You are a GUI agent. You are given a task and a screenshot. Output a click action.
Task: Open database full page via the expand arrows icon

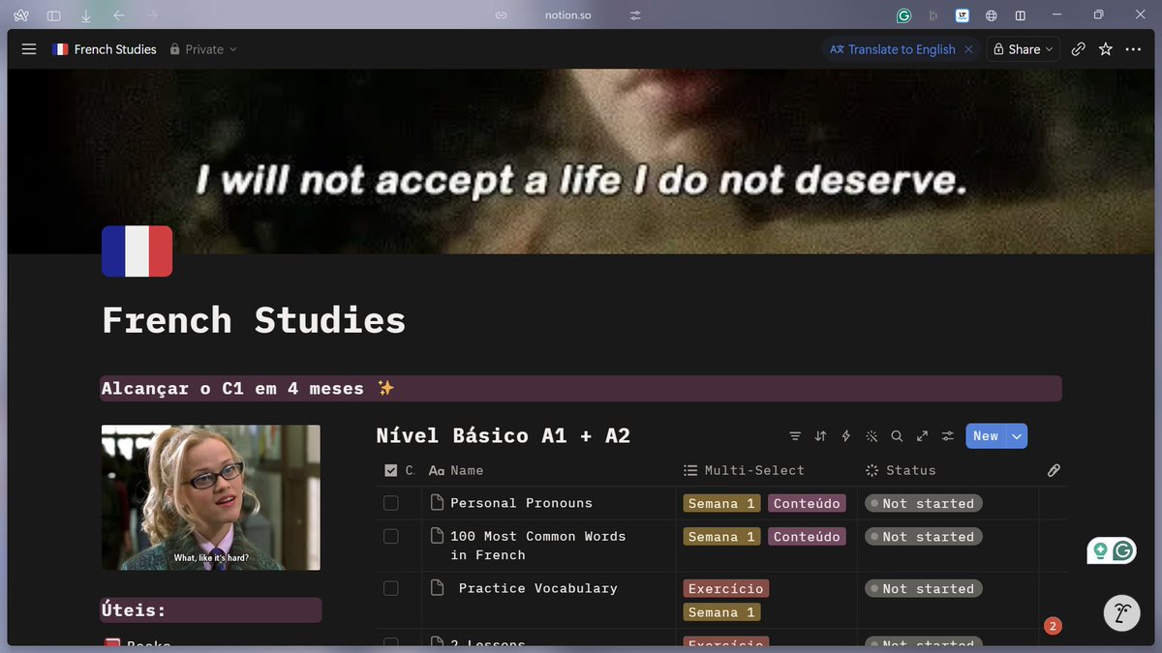pos(922,436)
